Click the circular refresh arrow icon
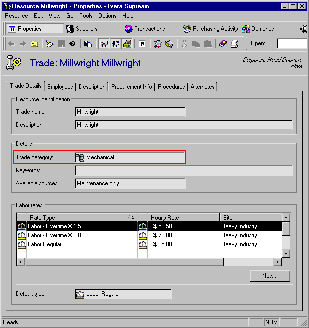 coord(72,44)
